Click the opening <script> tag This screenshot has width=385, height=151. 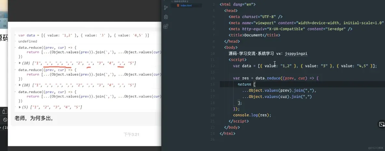coord(237,60)
